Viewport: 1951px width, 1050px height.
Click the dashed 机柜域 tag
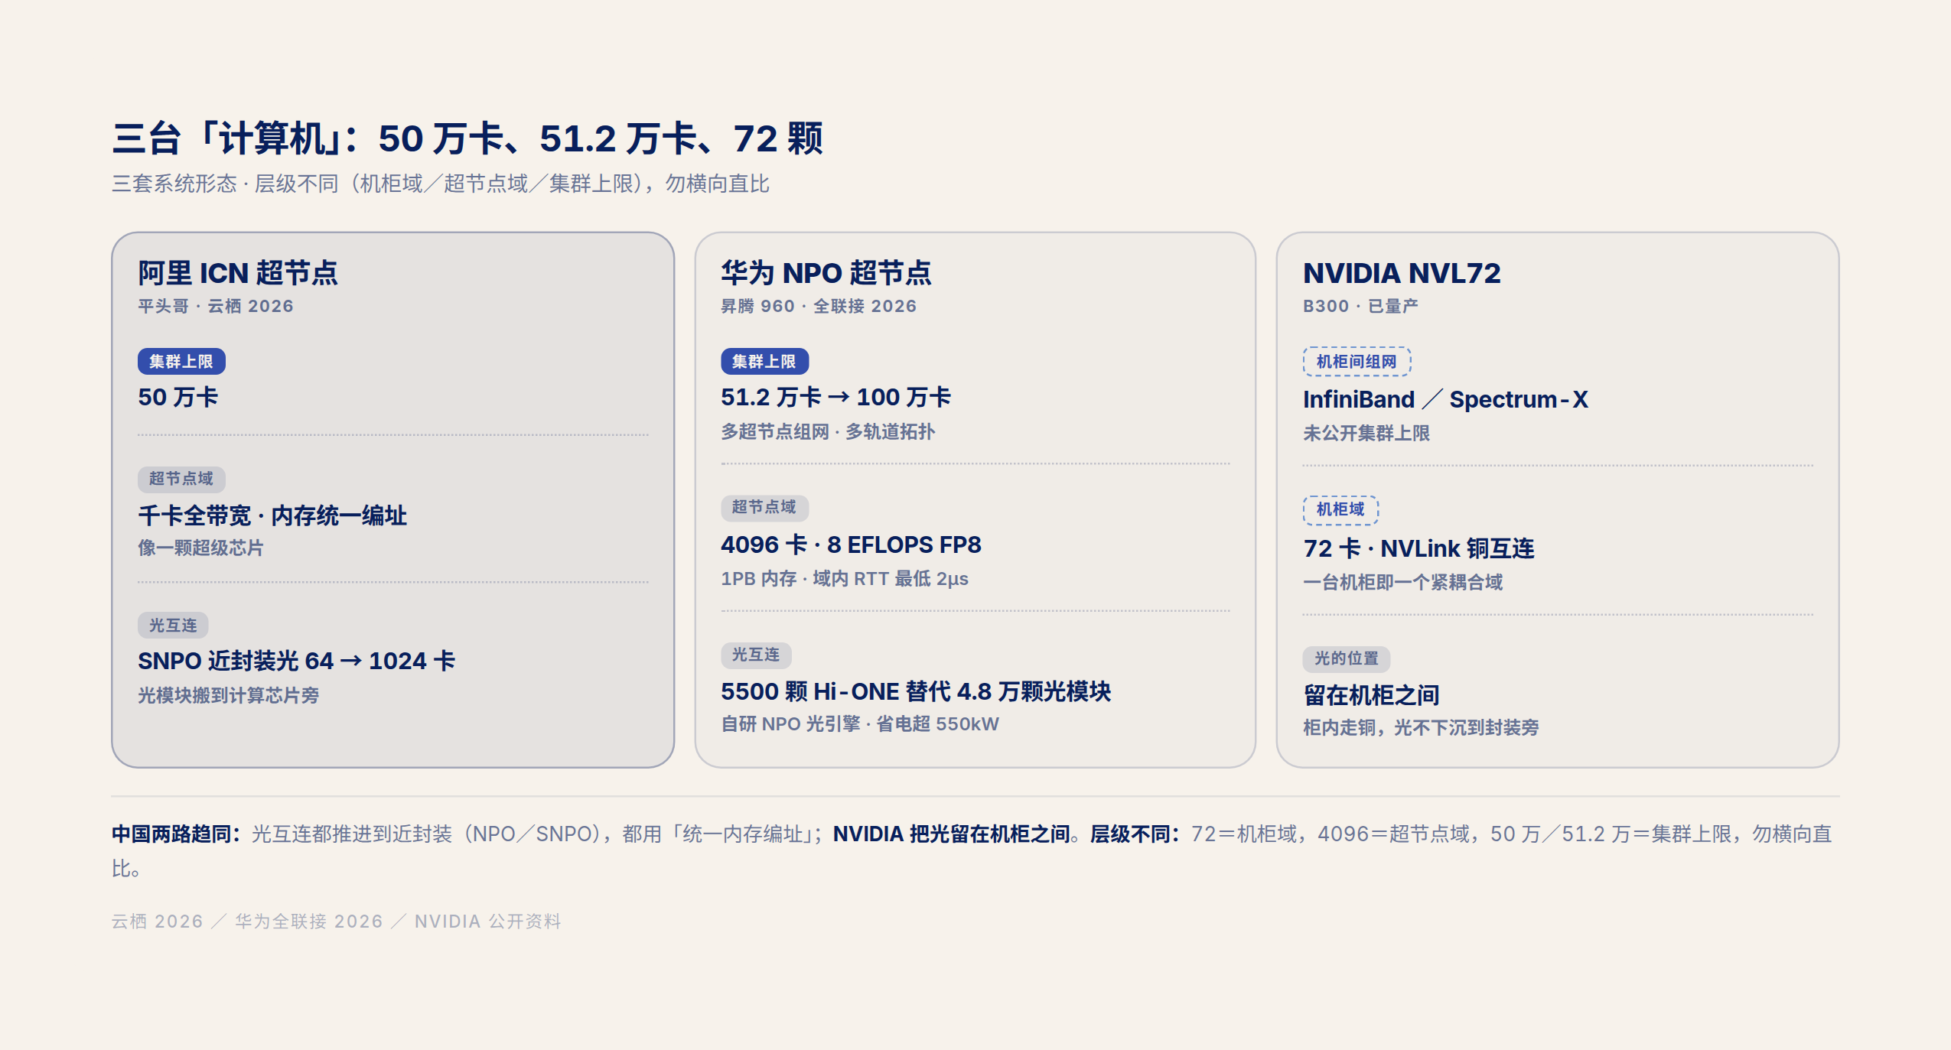pos(1340,509)
